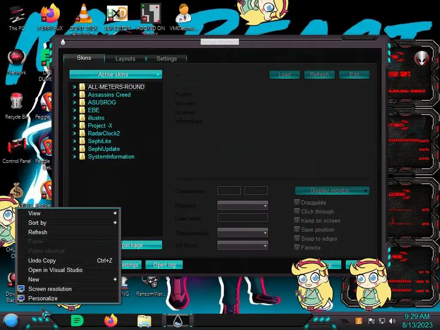Click the ALL-METERS-ROUND folder icon
Screen dimensions: 440x330
click(x=82, y=87)
